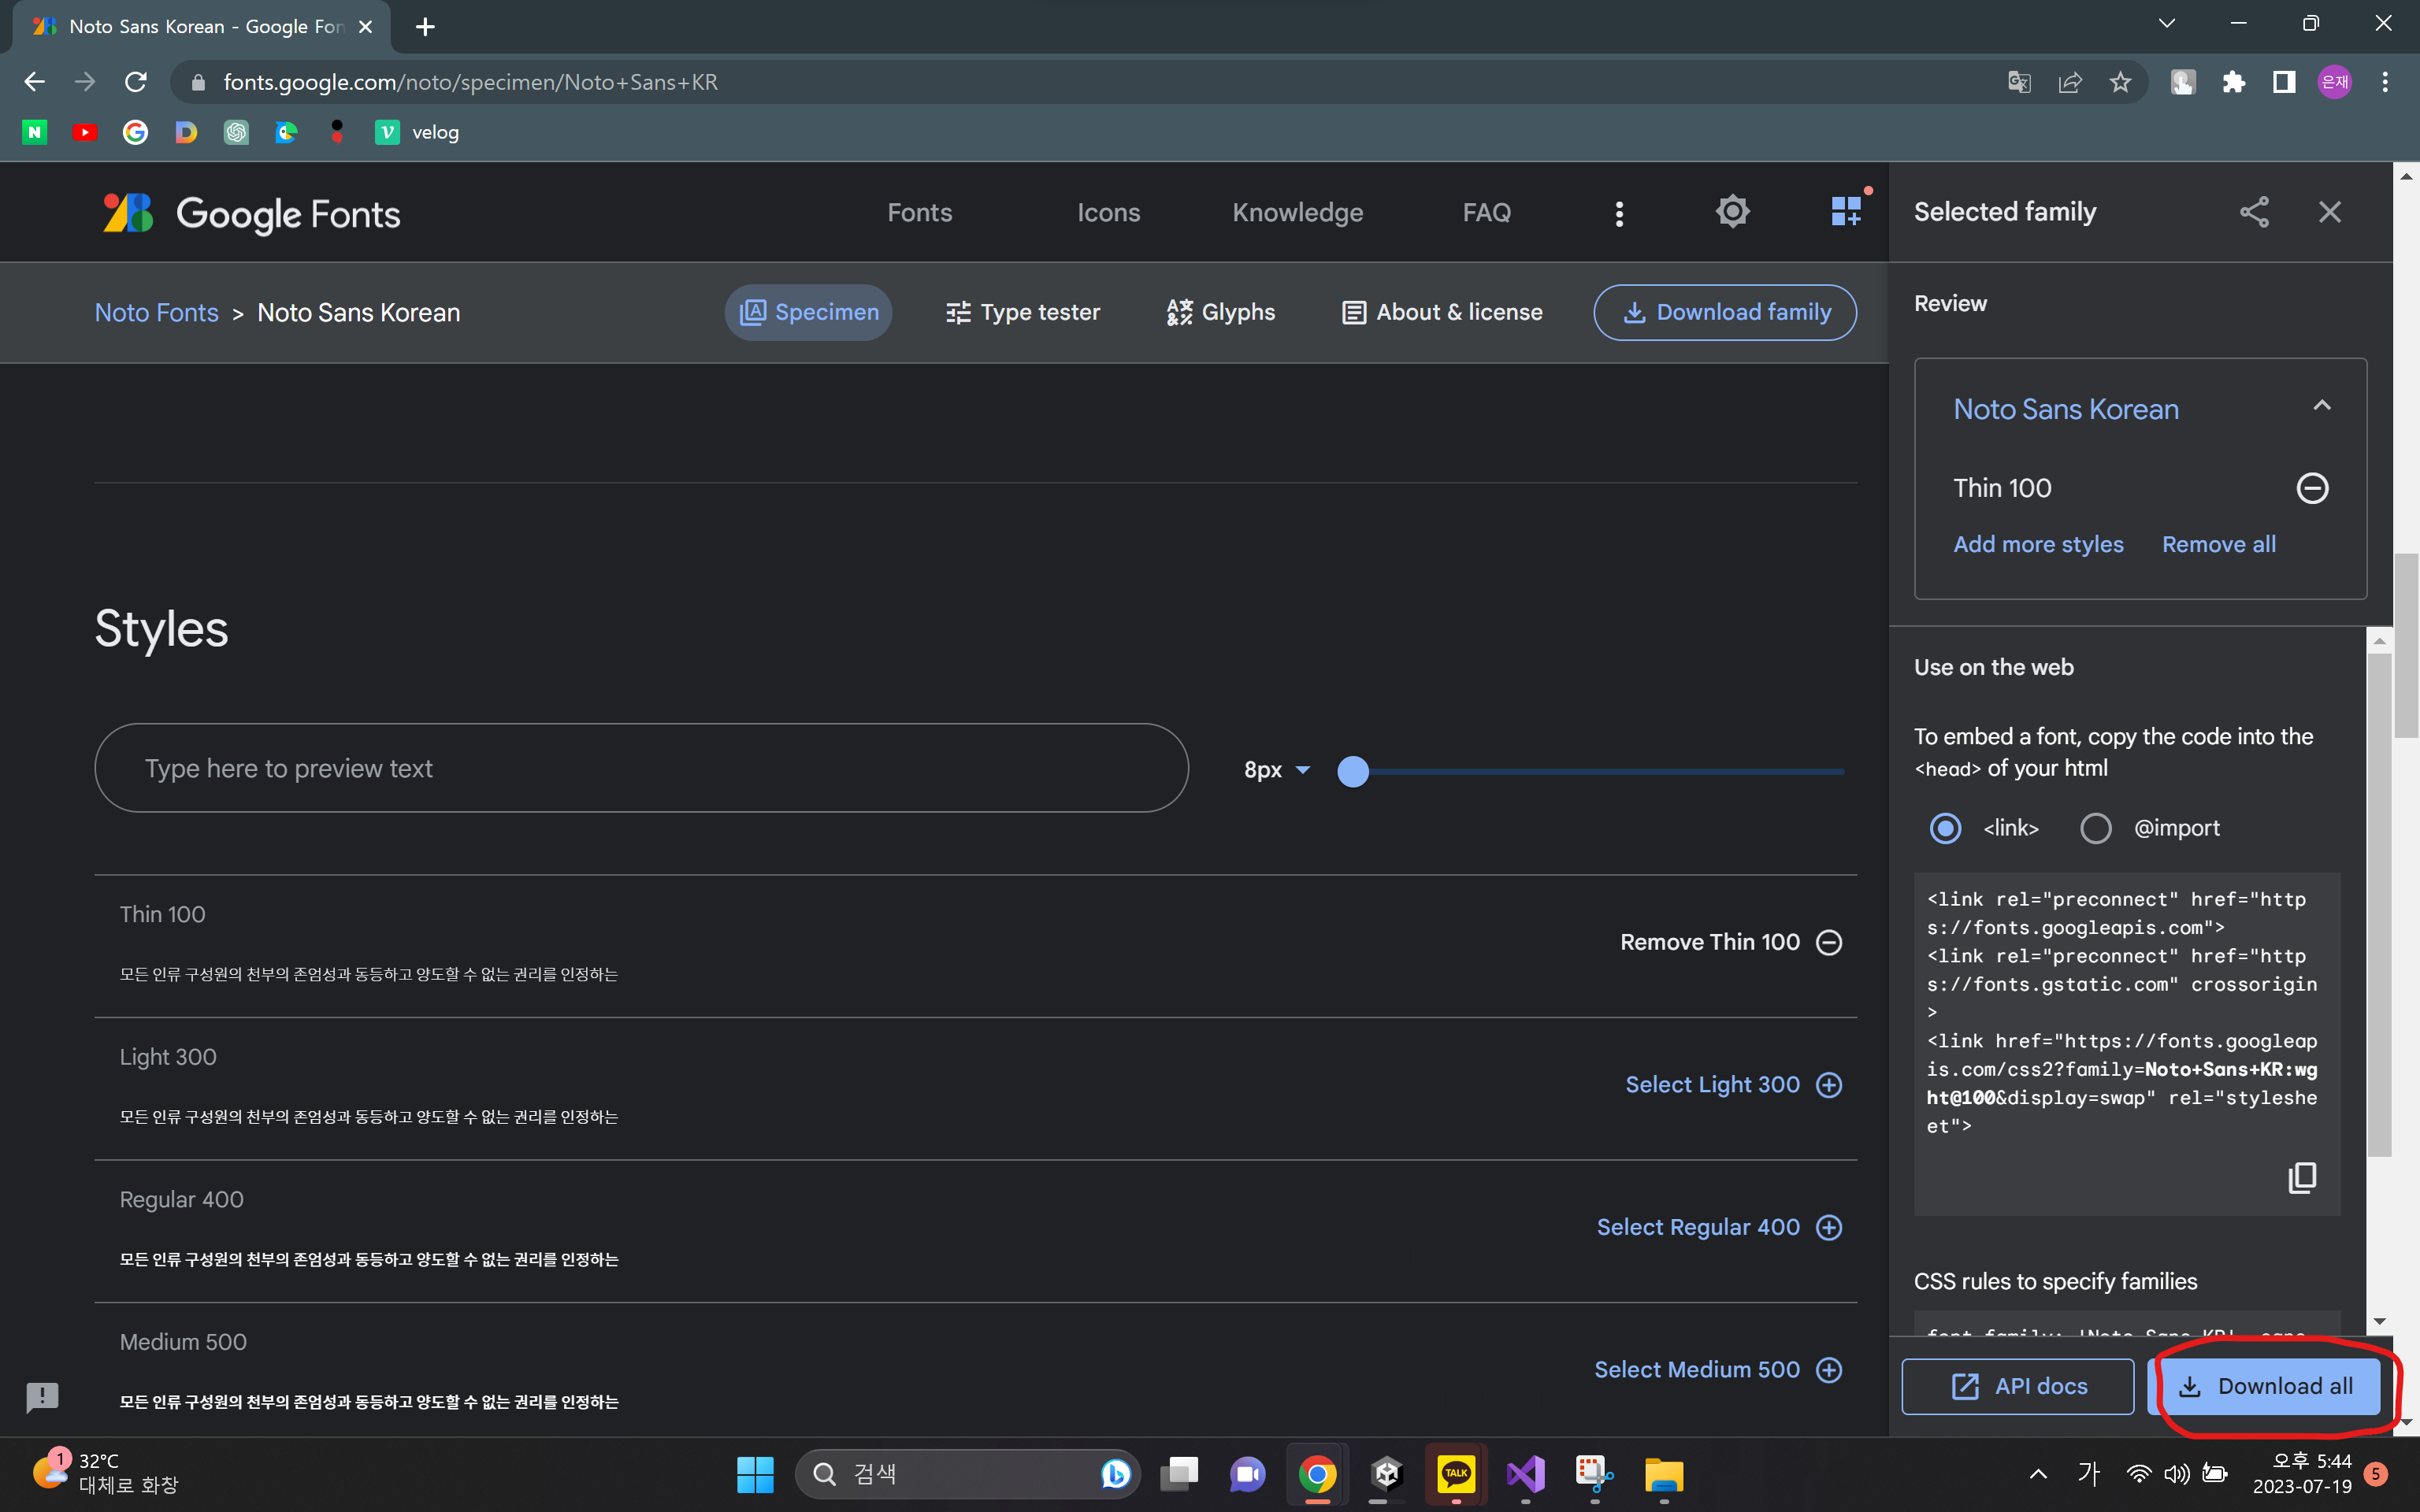
Task: Open the tab search chevron in title bar
Action: pos(2166,24)
